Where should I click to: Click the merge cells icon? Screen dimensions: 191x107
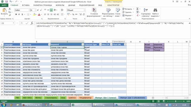click(x=62, y=15)
